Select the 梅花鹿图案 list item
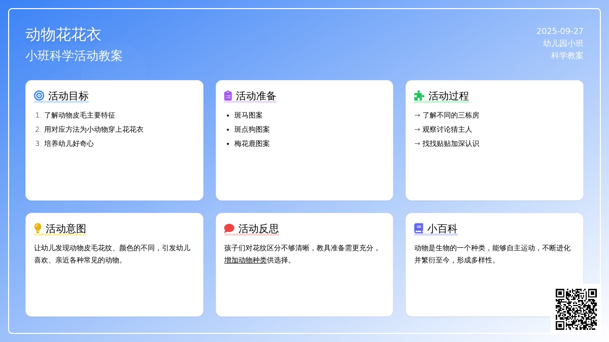The width and height of the screenshot is (609, 342). pos(252,143)
